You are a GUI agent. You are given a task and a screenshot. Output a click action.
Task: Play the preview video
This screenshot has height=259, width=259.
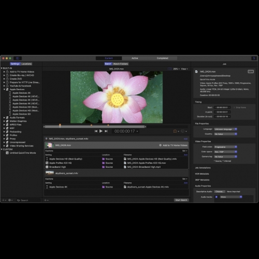pyautogui.click(x=101, y=131)
